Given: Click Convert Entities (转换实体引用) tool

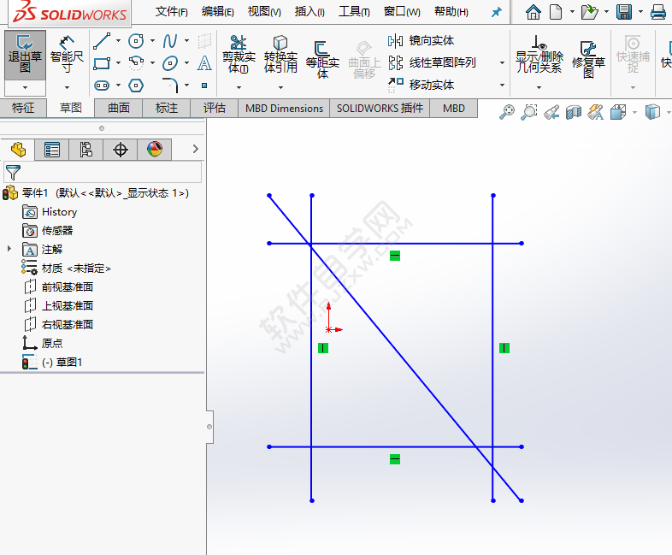Looking at the screenshot, I should tap(280, 55).
